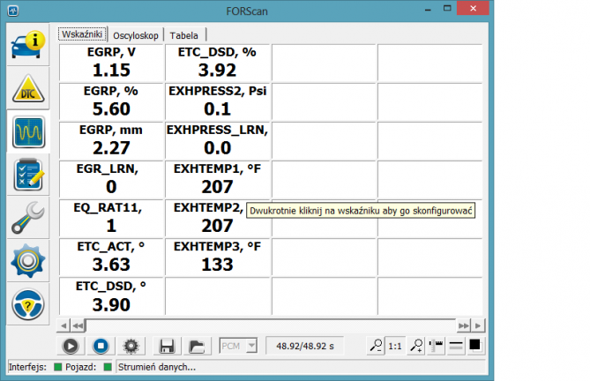Open the PID configuration gear in bottom toolbar

(132, 345)
